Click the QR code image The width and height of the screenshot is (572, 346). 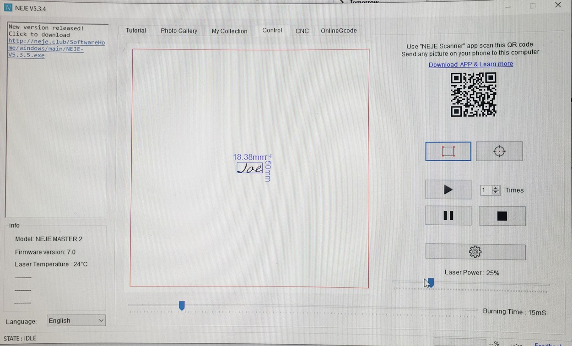(x=473, y=95)
